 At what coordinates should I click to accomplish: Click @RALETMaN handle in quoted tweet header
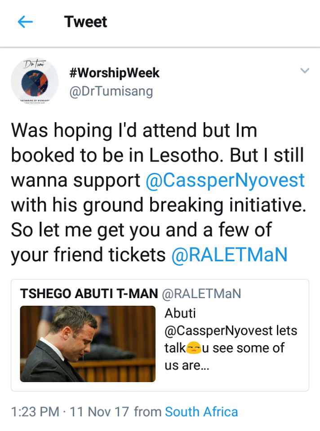coord(201,294)
